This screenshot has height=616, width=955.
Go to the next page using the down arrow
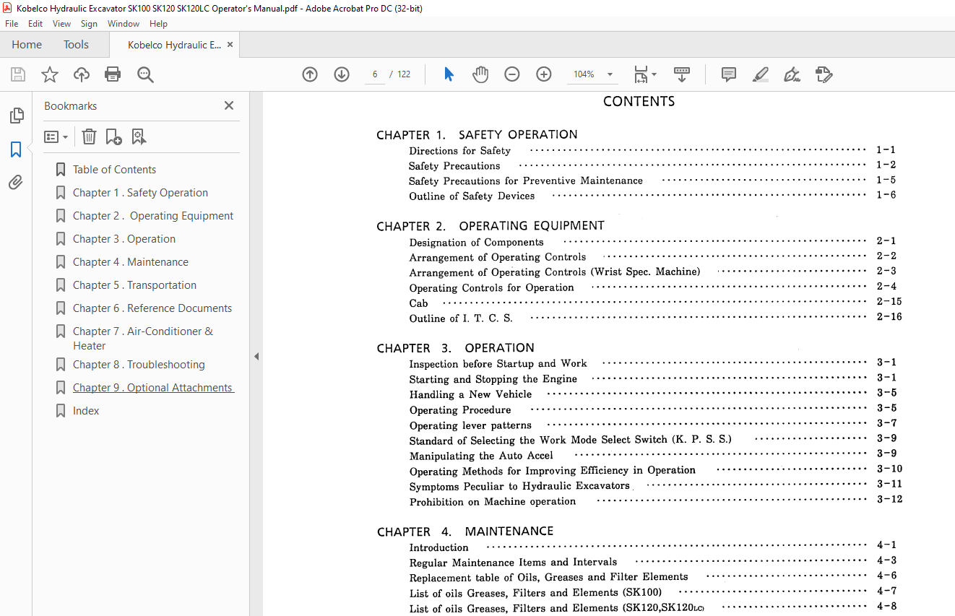(342, 74)
